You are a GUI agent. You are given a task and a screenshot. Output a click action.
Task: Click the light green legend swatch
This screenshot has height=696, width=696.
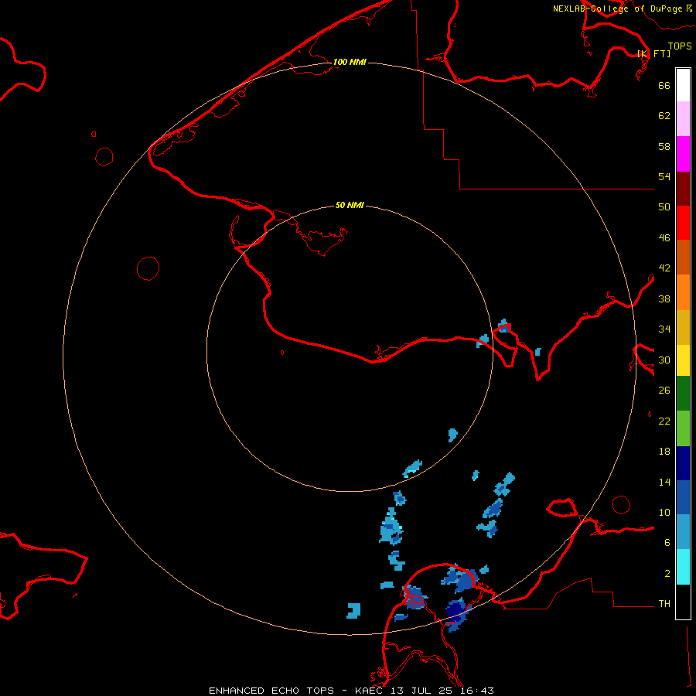point(683,428)
